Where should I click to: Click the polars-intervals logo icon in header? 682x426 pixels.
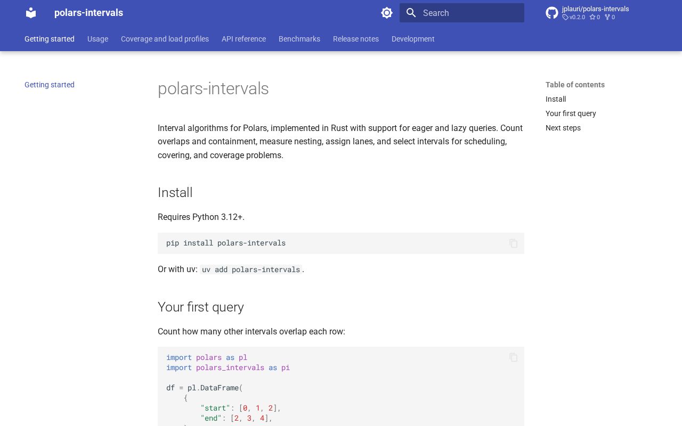31,13
